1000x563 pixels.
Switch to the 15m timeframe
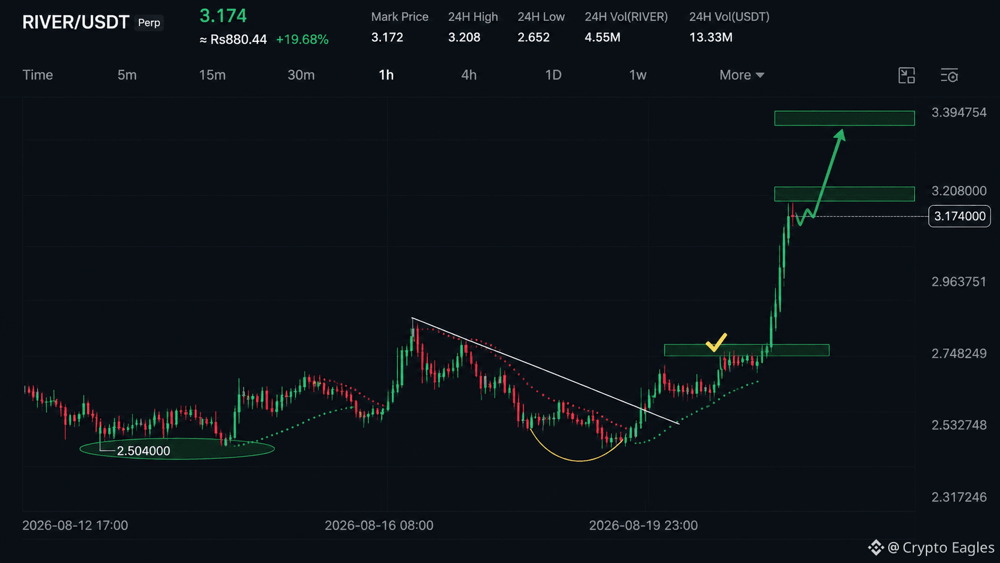coord(212,75)
